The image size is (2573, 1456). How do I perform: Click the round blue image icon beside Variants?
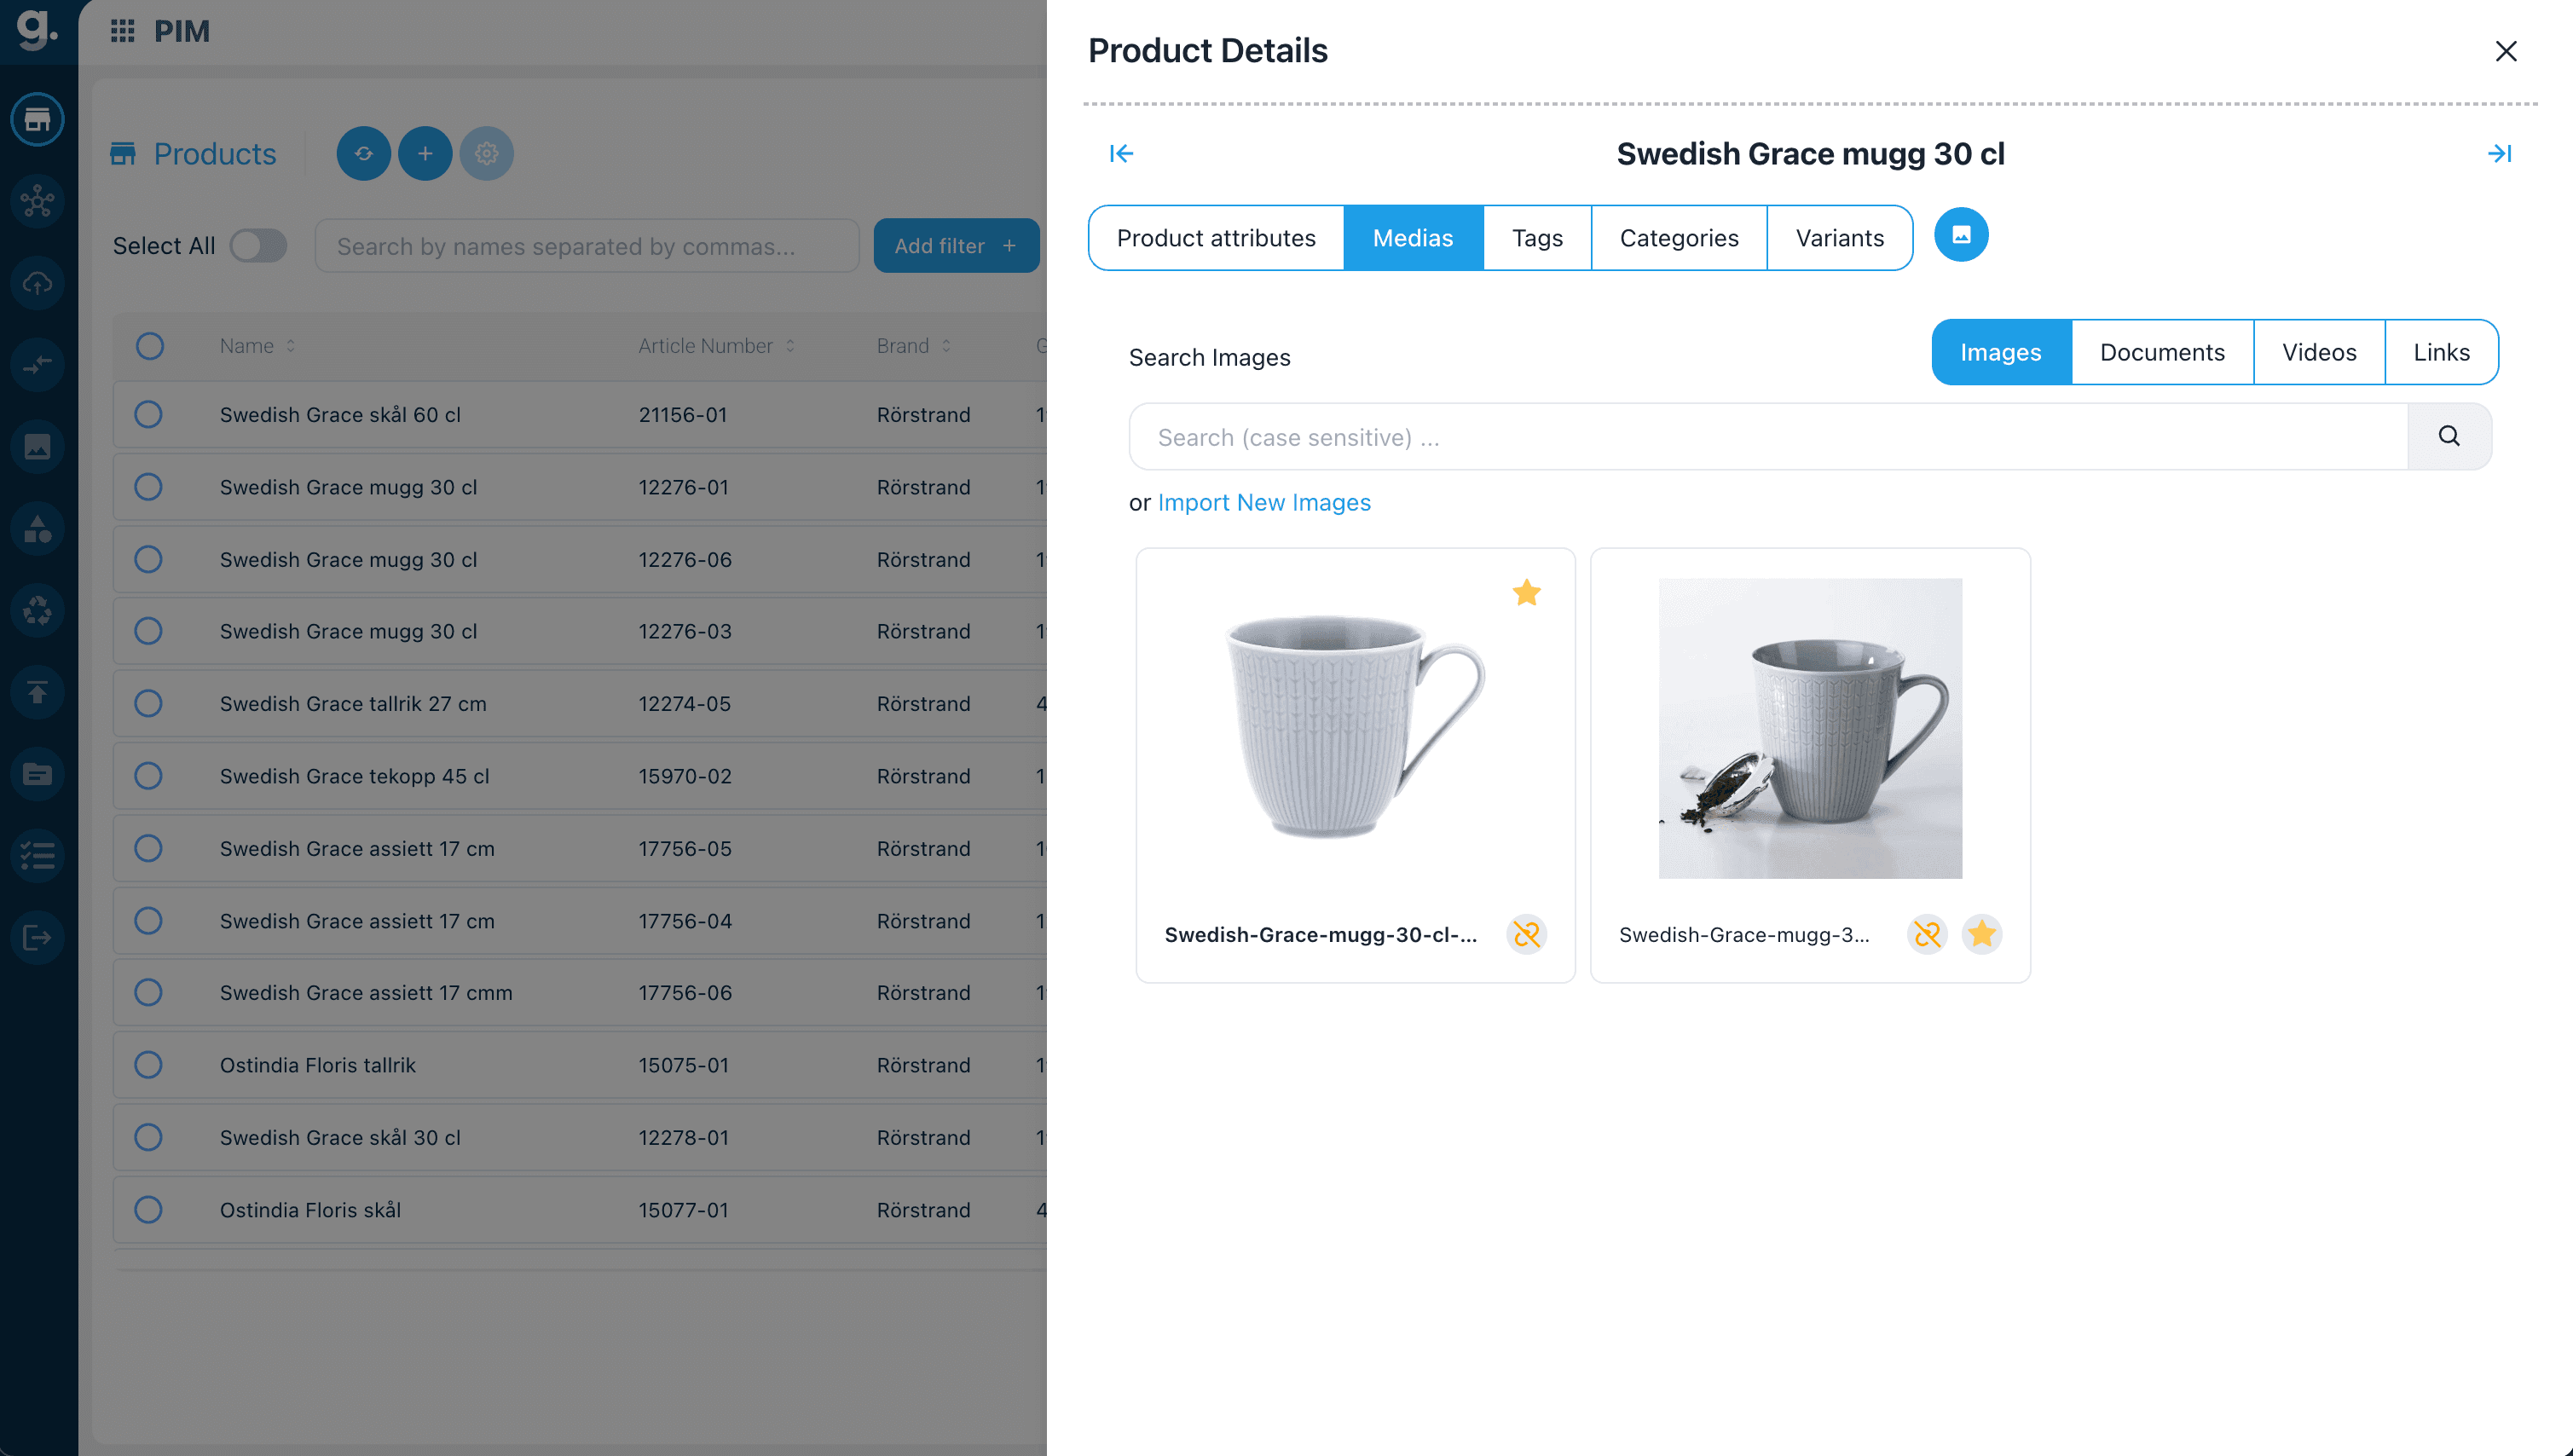[1960, 235]
